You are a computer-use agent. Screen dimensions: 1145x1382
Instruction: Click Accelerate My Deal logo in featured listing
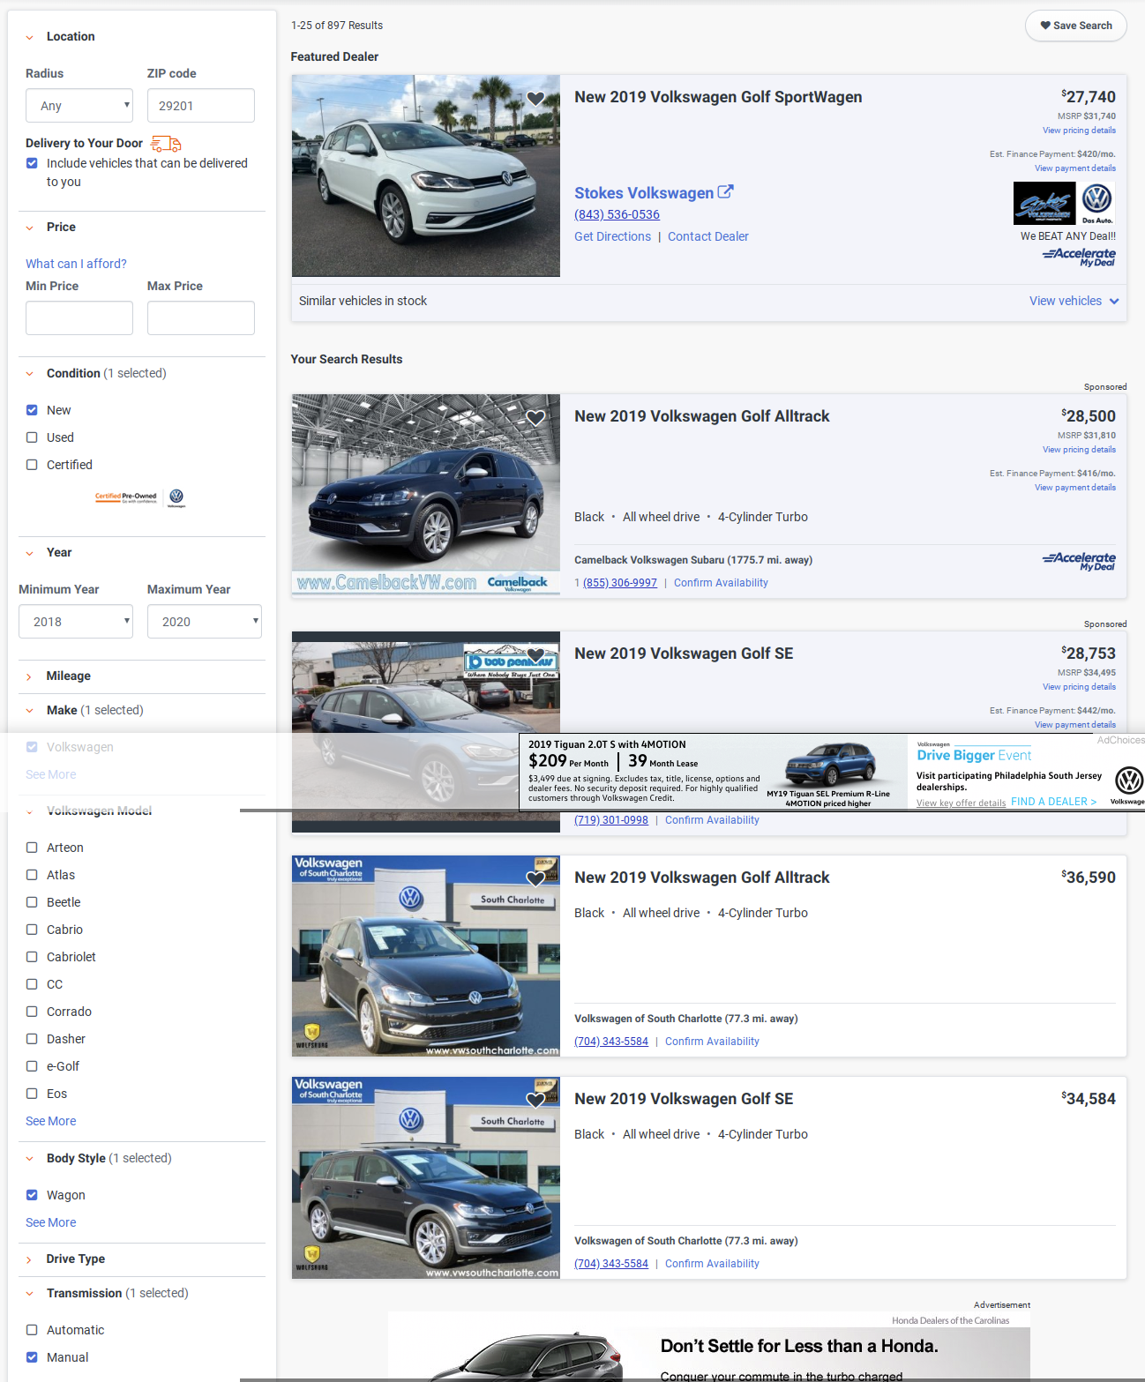1079,257
